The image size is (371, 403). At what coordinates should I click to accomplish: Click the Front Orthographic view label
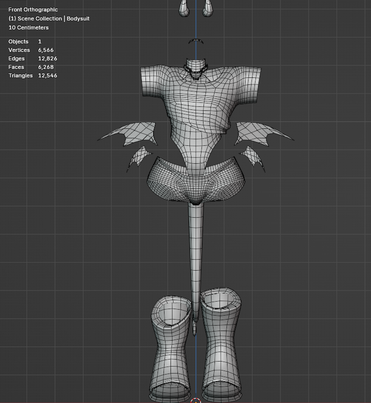[x=33, y=9]
